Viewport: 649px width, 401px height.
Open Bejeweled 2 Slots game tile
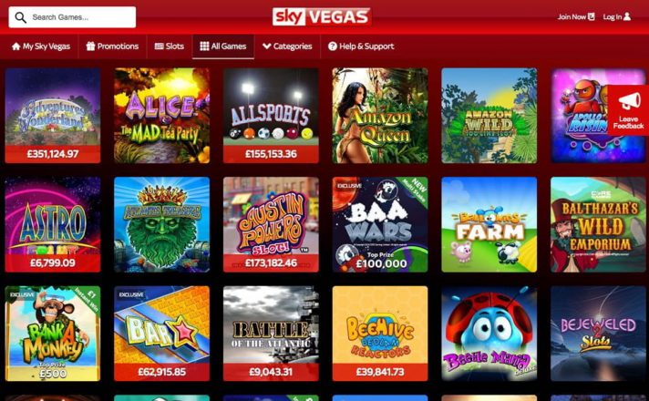598,334
